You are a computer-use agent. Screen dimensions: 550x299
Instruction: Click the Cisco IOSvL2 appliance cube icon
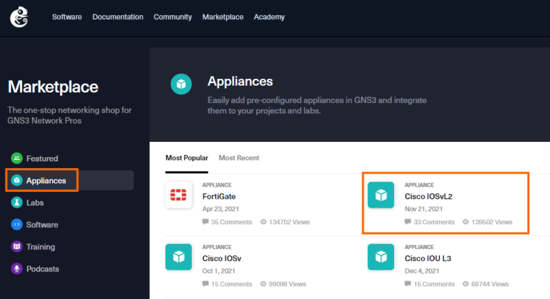point(381,195)
